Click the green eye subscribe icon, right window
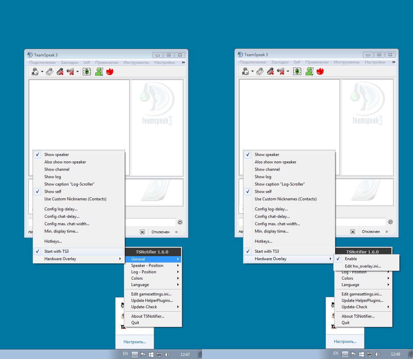413x359 pixels. coord(297,71)
